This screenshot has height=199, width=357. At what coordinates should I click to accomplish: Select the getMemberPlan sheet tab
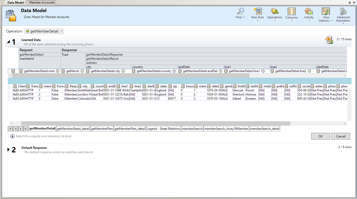102,129
